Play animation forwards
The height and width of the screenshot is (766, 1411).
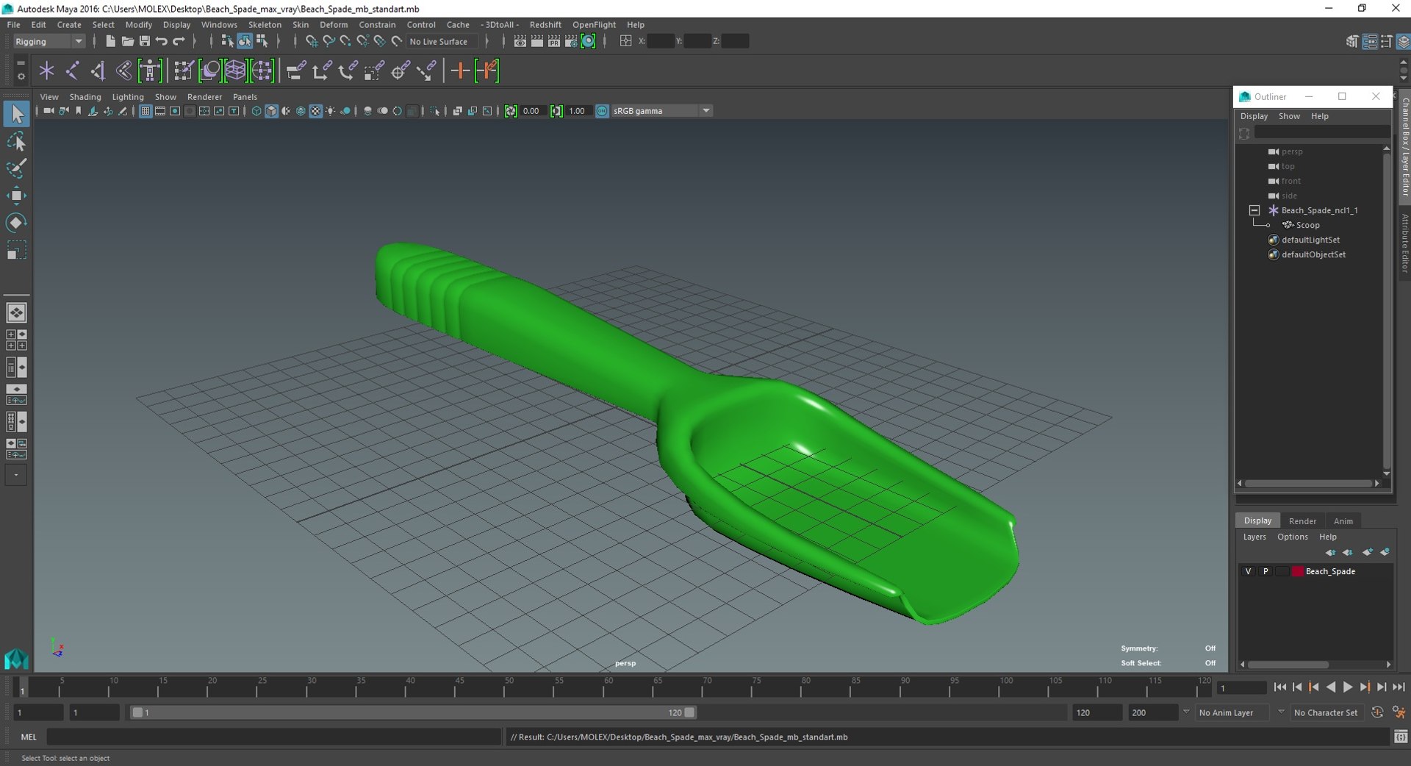(x=1348, y=687)
